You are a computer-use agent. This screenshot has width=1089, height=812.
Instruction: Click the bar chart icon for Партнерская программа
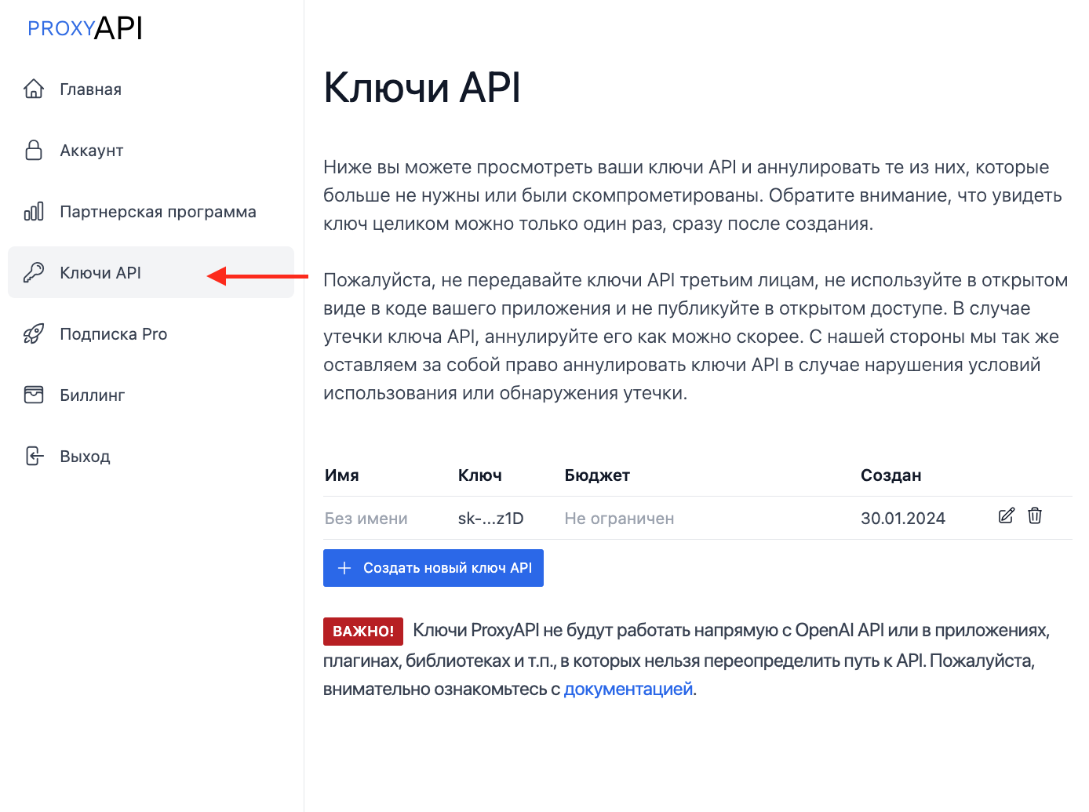coord(34,211)
